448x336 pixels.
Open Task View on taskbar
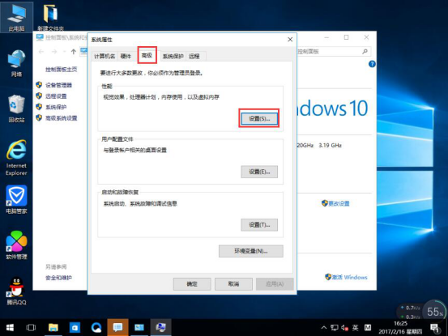pyautogui.click(x=31, y=327)
